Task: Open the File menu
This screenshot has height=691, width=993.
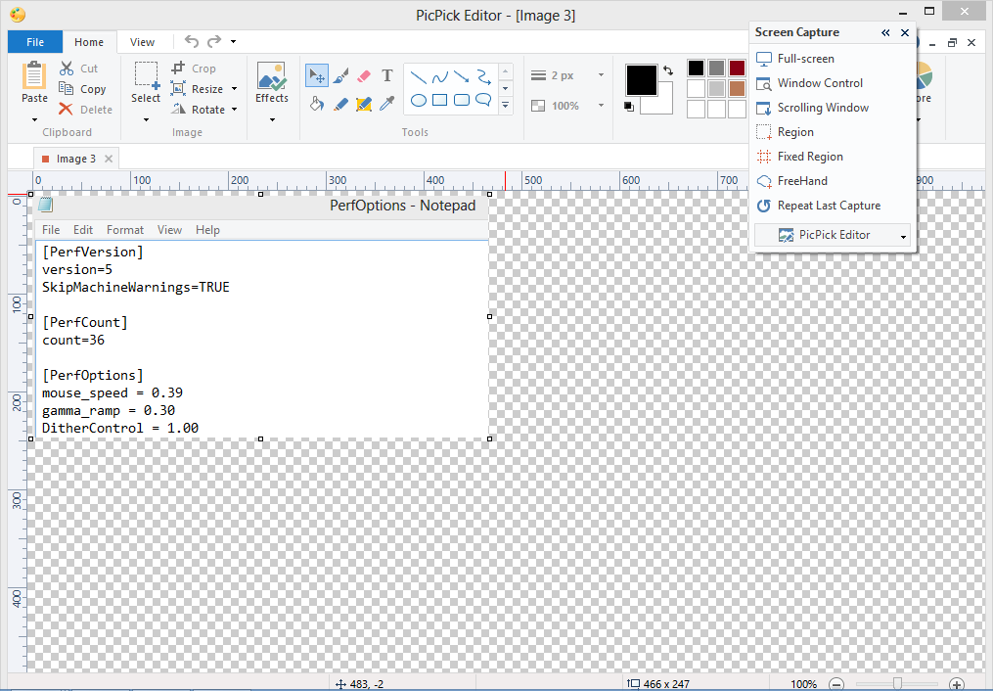Action: 35,42
